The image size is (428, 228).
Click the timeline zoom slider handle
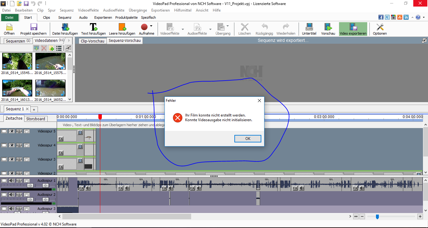(x=377, y=216)
